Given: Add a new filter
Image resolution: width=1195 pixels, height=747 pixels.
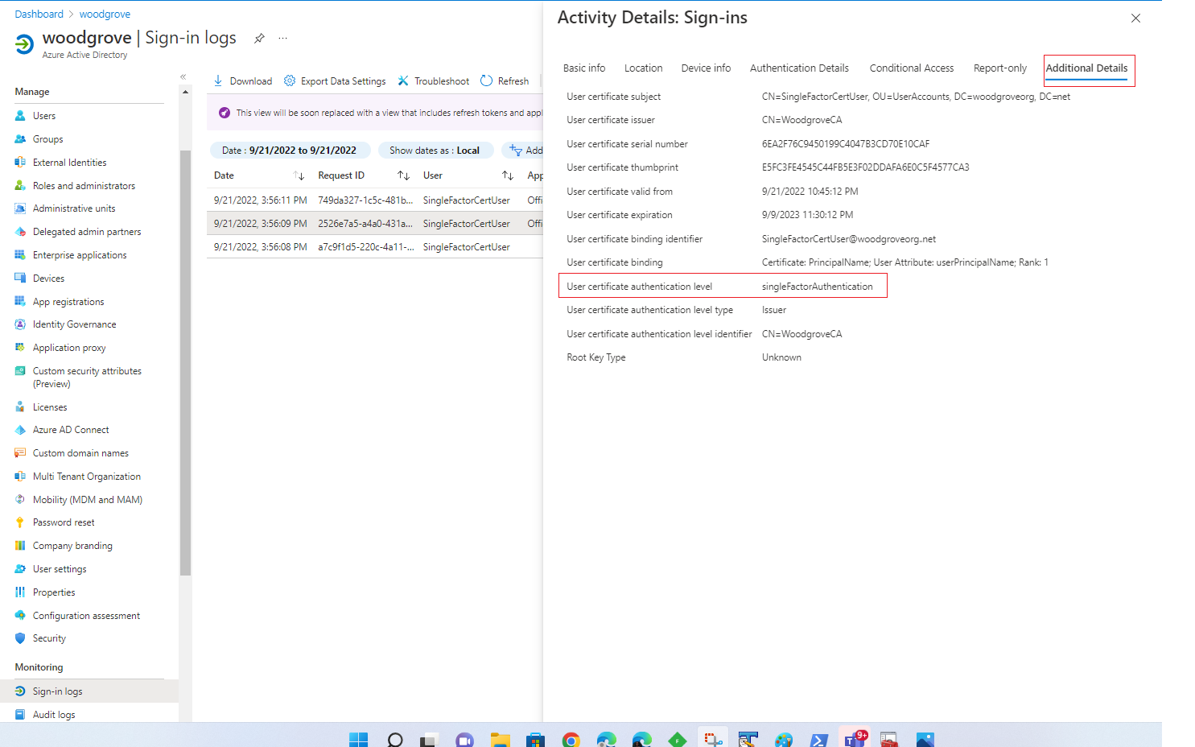Looking at the screenshot, I should pyautogui.click(x=524, y=151).
